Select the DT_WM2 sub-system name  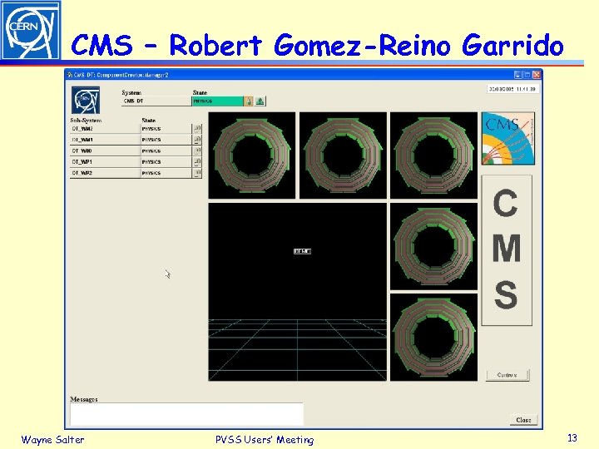pyautogui.click(x=106, y=129)
